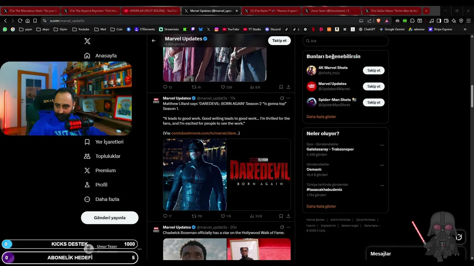Like the top post with 226 likes
Screen dimensions: 474x266
coord(226,87)
